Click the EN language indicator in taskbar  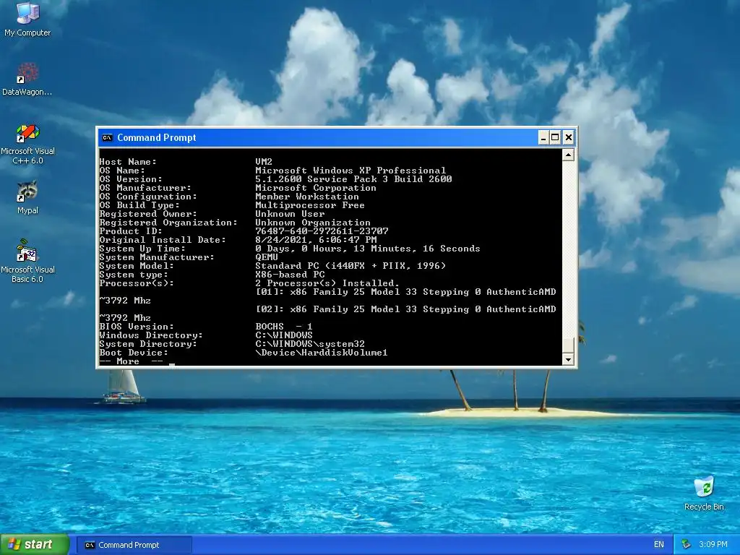click(659, 545)
